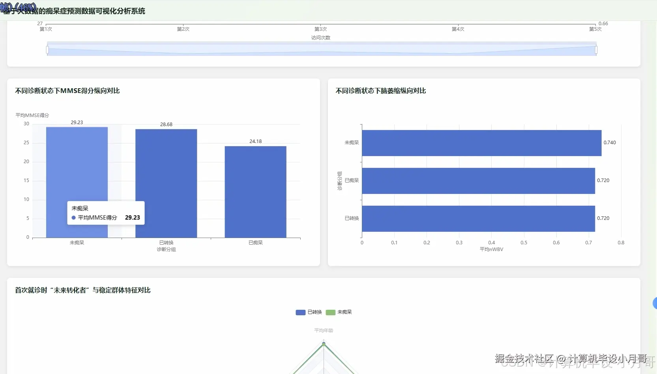Click the blue floating button at right edge

(655, 303)
